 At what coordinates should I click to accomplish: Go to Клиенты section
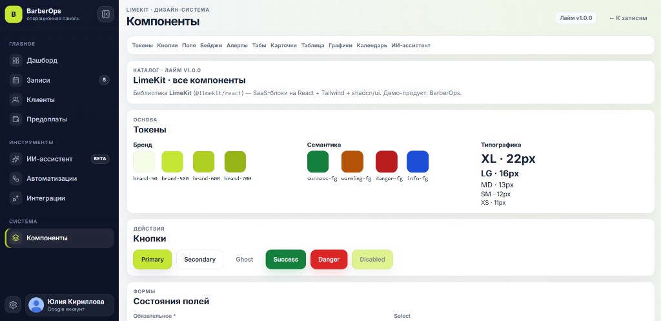(x=59, y=100)
